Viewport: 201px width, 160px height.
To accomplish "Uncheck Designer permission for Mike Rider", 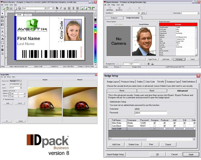I will [x=154, y=123].
